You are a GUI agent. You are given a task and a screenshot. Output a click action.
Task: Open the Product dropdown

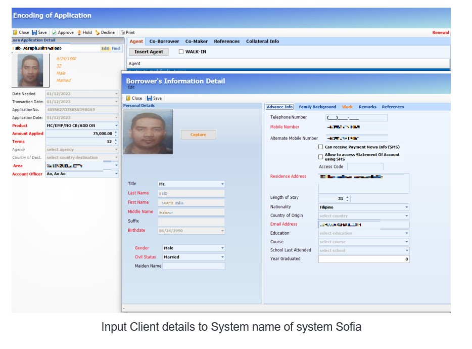[x=116, y=125]
